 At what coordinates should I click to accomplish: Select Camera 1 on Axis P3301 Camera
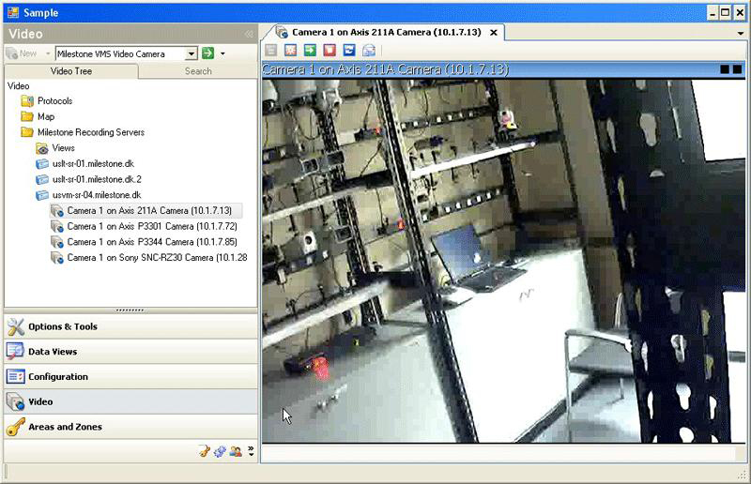pos(150,226)
